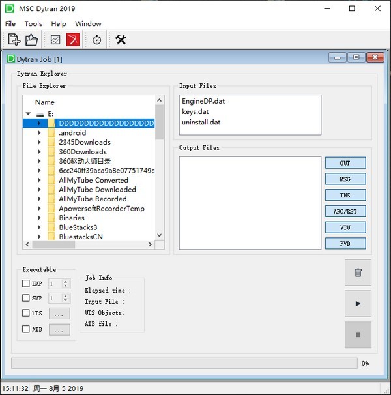Launch the red Patran-style toolbar icon

[73, 40]
